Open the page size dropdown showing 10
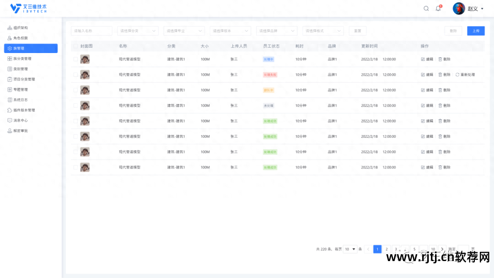The height and width of the screenshot is (278, 494). [x=350, y=249]
